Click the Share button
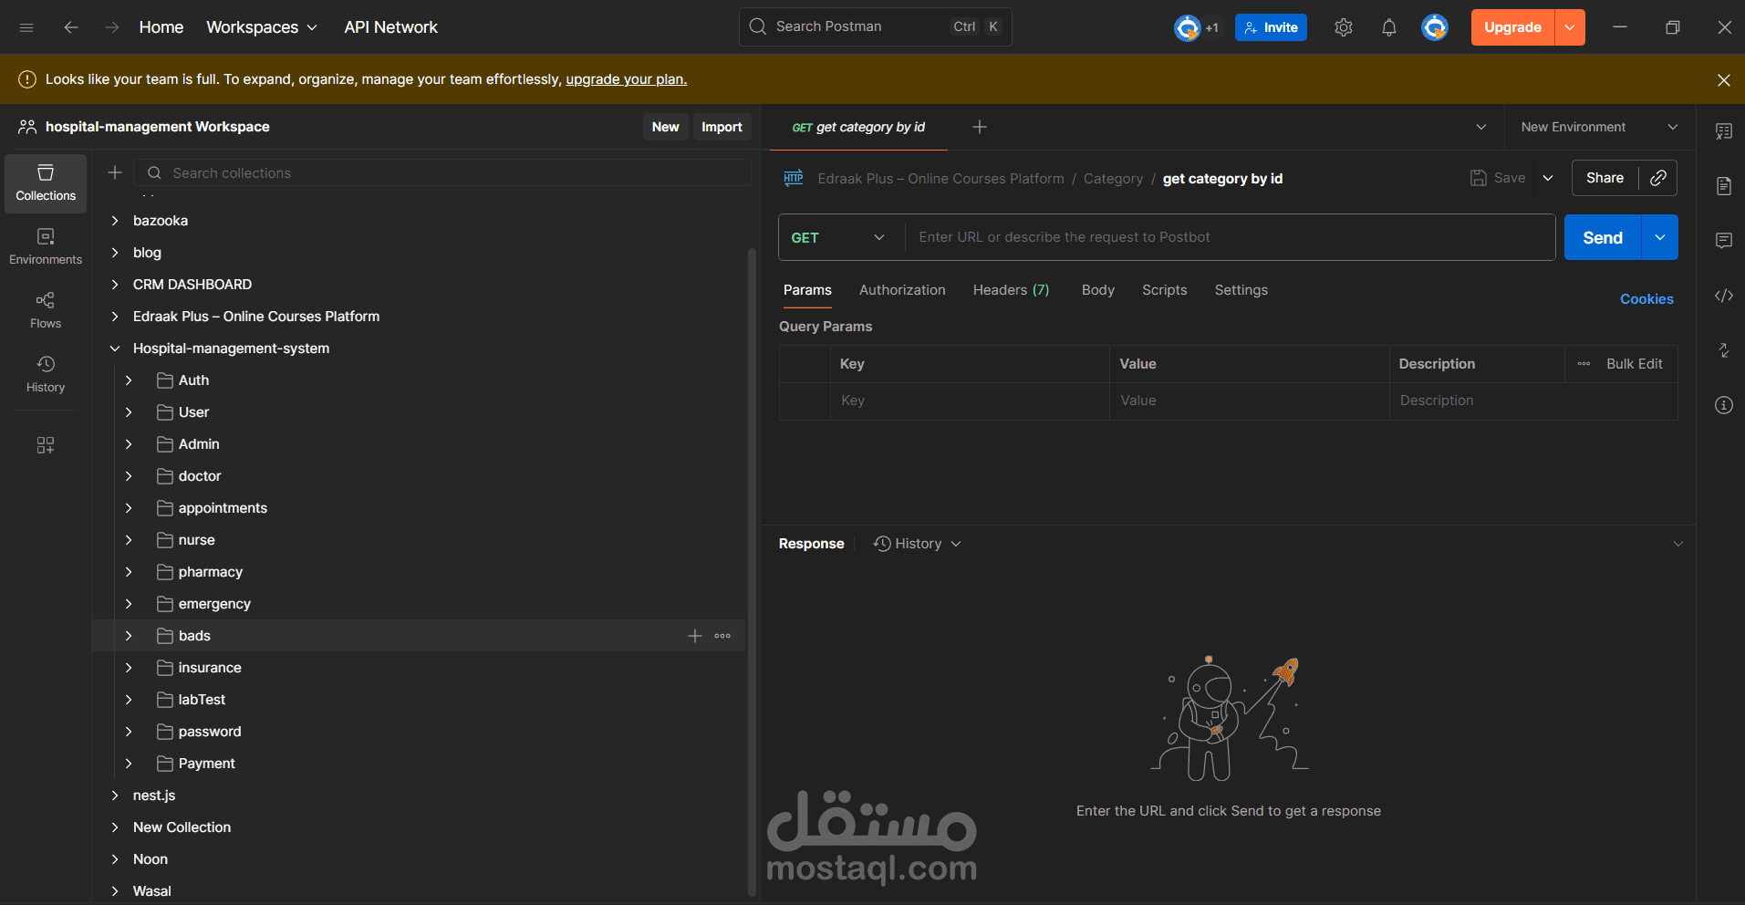This screenshot has height=905, width=1745. (x=1605, y=178)
